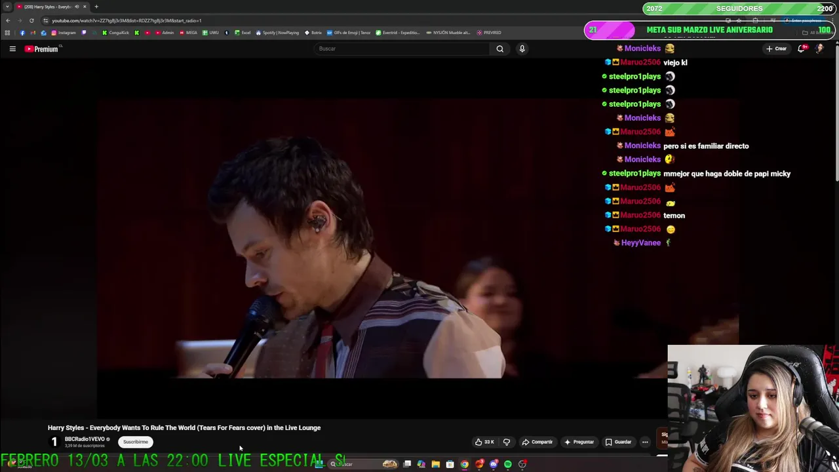Screen dimensions: 839x472
Task: Open the Excel bookmark
Action: coord(243,33)
